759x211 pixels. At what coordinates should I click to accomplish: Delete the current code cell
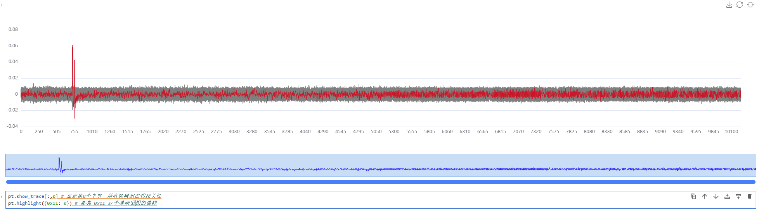point(750,196)
